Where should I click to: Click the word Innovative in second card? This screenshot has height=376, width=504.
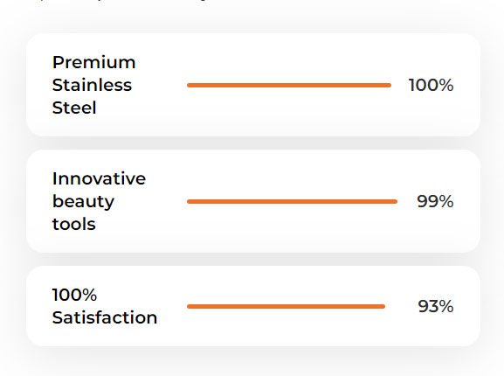point(99,178)
